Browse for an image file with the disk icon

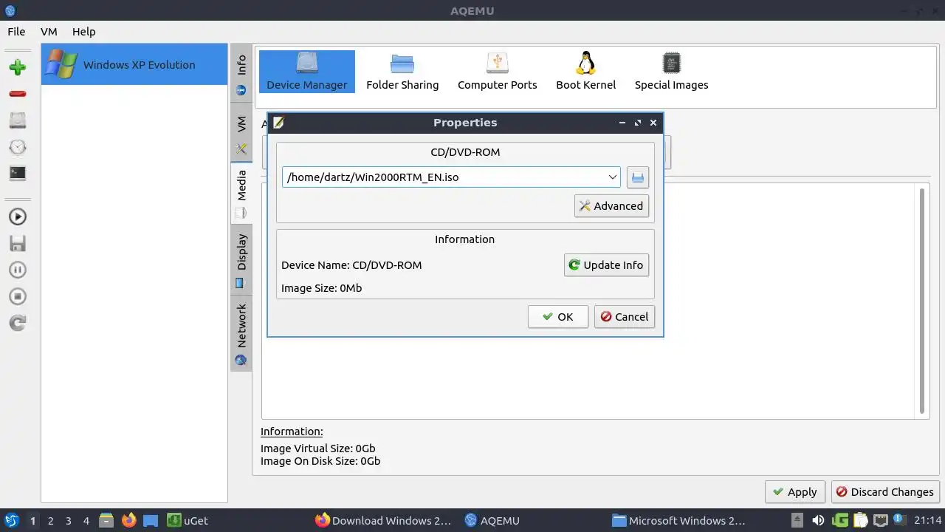(x=638, y=177)
